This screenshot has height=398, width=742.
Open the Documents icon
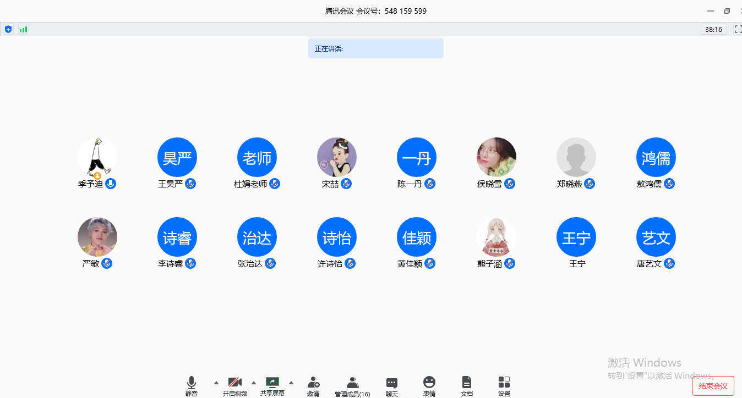pyautogui.click(x=466, y=385)
